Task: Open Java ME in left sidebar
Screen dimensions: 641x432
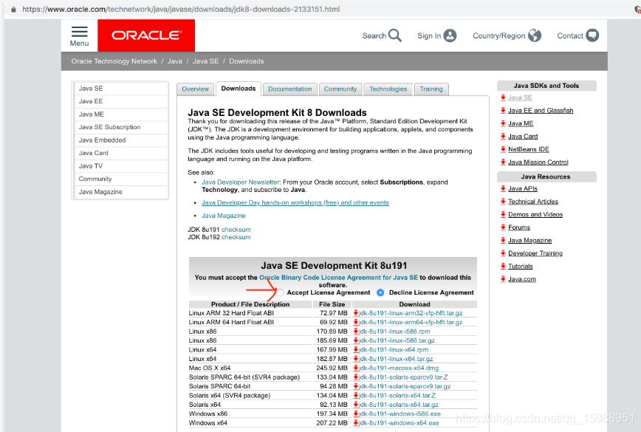Action: pos(120,114)
